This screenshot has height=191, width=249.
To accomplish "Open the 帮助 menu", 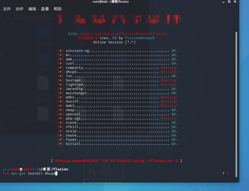I will click(x=58, y=9).
